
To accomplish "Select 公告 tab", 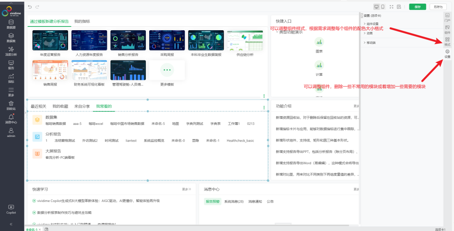I will click(x=270, y=202).
